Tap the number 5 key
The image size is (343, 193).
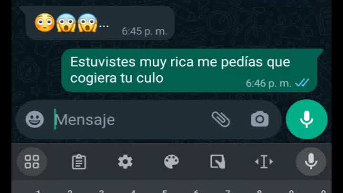165,191
